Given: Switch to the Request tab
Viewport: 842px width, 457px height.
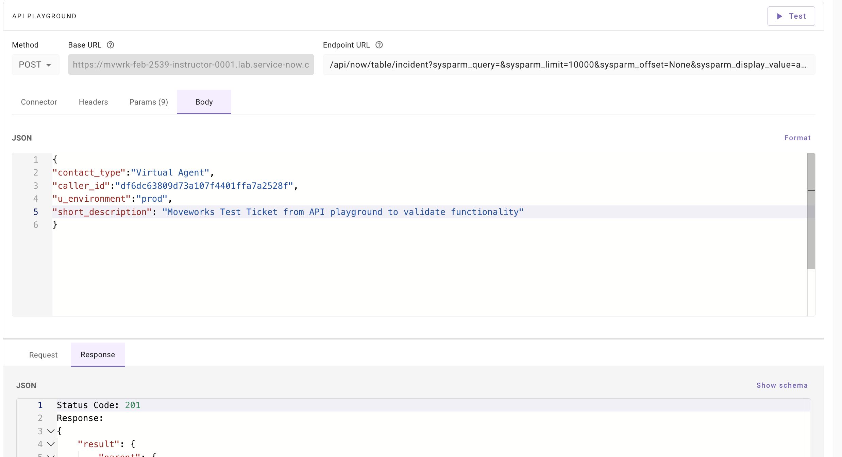Looking at the screenshot, I should coord(43,355).
